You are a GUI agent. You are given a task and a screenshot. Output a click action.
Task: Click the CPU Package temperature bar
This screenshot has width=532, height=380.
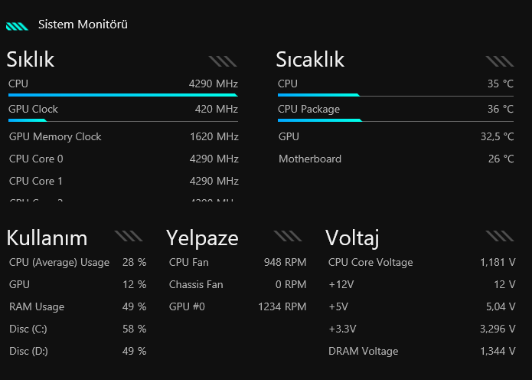[395, 120]
